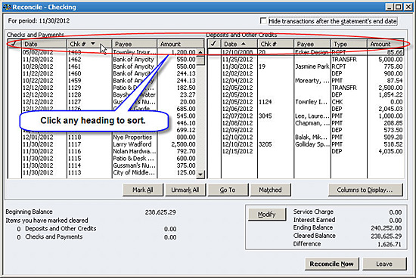Sort checks by Chk # descending arrow

(x=92, y=44)
